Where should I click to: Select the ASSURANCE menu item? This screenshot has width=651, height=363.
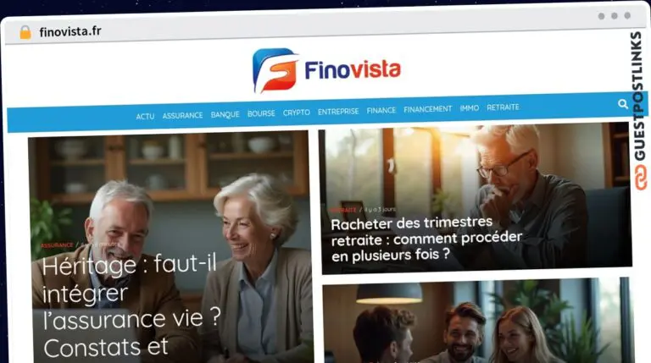(182, 116)
